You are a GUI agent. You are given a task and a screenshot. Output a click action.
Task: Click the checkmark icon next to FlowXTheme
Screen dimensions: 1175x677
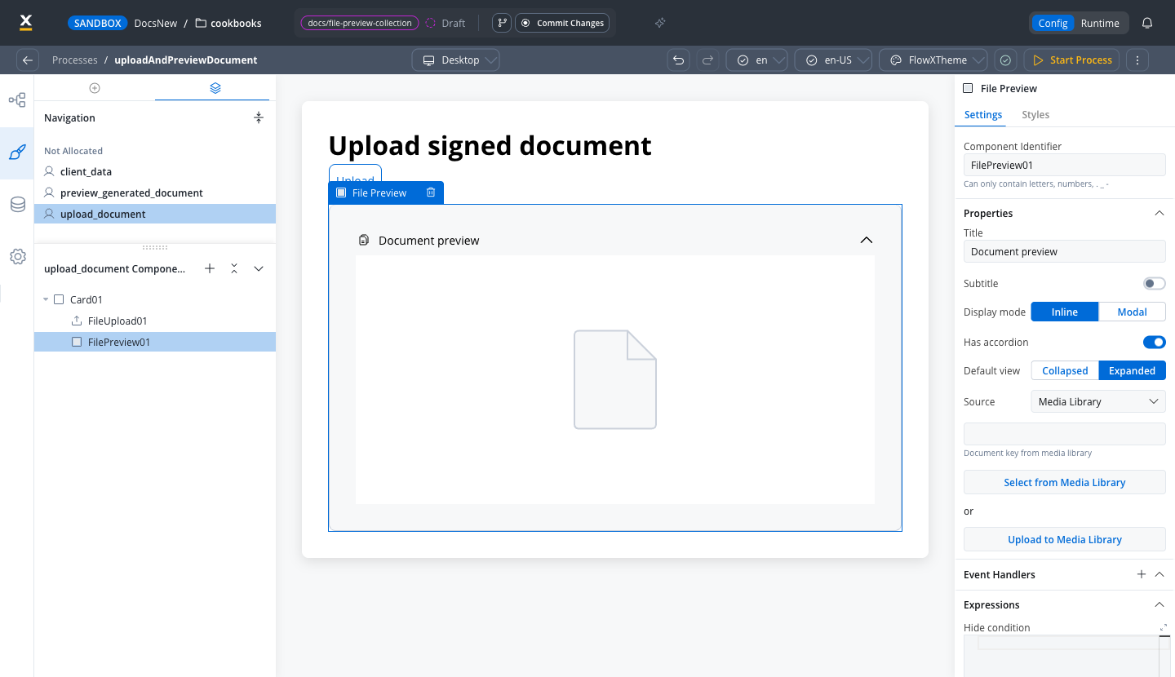(1005, 60)
